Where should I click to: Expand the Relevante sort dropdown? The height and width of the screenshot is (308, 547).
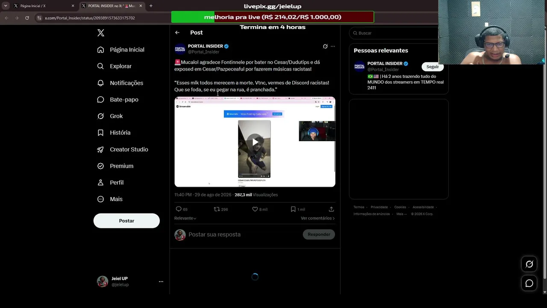[x=185, y=218]
